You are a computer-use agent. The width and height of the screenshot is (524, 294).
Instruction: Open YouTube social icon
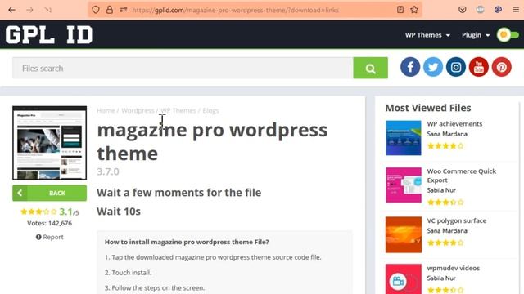[478, 67]
